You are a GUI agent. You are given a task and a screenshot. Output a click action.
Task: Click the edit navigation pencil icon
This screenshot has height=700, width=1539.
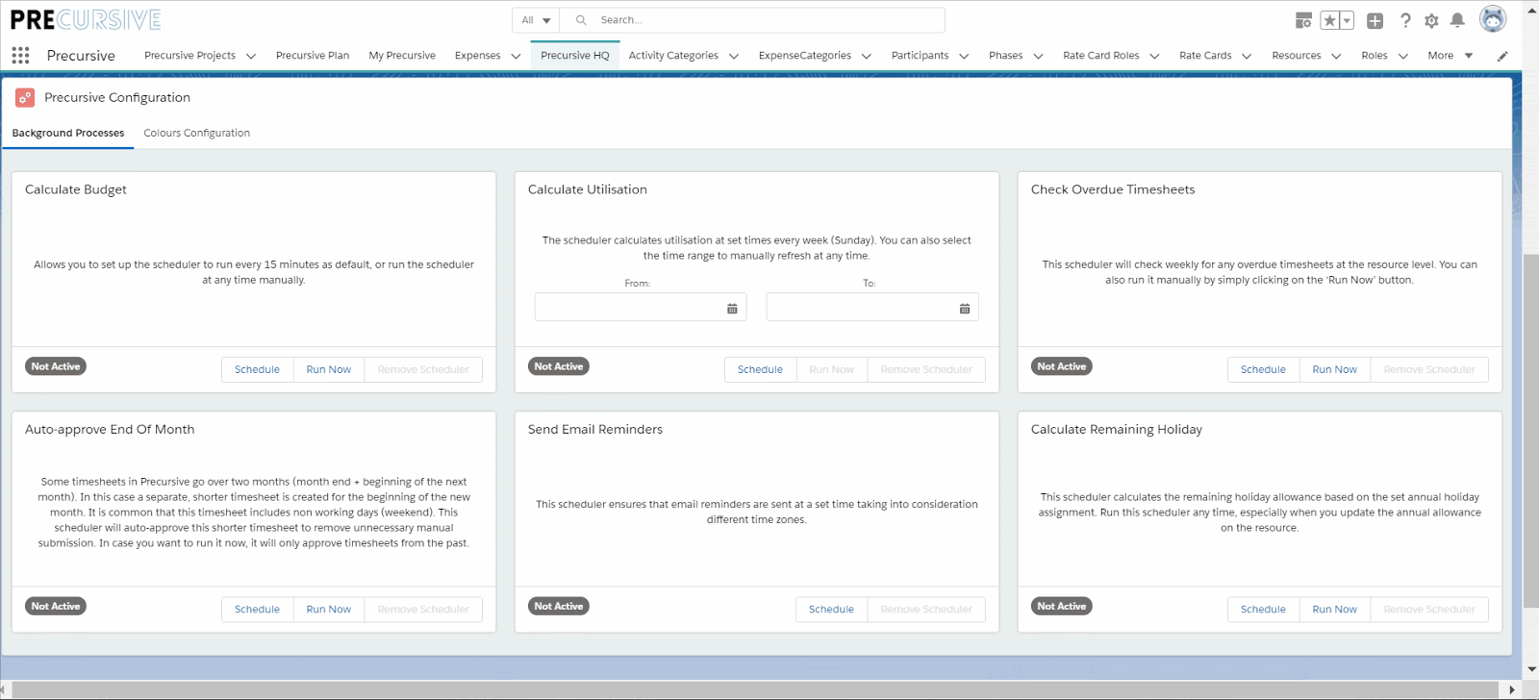pyautogui.click(x=1502, y=56)
